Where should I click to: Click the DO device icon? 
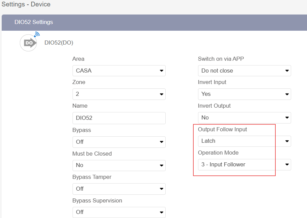[28, 43]
